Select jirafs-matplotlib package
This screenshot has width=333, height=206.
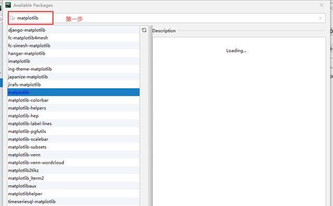click(73, 84)
